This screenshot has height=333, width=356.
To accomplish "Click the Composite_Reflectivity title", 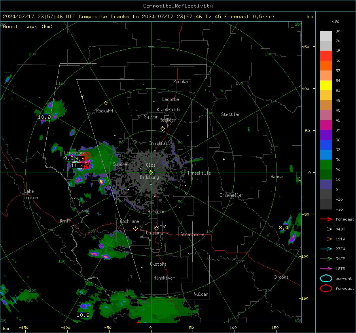I will [178, 6].
